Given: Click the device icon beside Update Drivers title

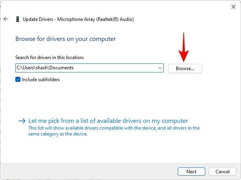Looking at the screenshot, I should point(18,19).
